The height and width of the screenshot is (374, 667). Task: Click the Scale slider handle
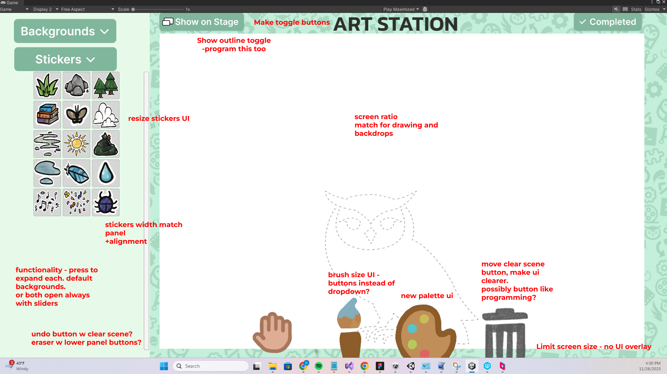(133, 9)
